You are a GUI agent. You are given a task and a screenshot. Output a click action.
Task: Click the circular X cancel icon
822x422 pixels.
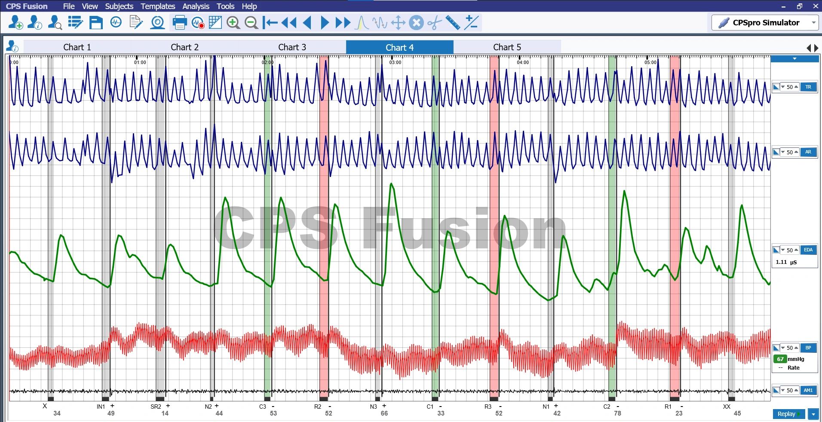pos(416,23)
